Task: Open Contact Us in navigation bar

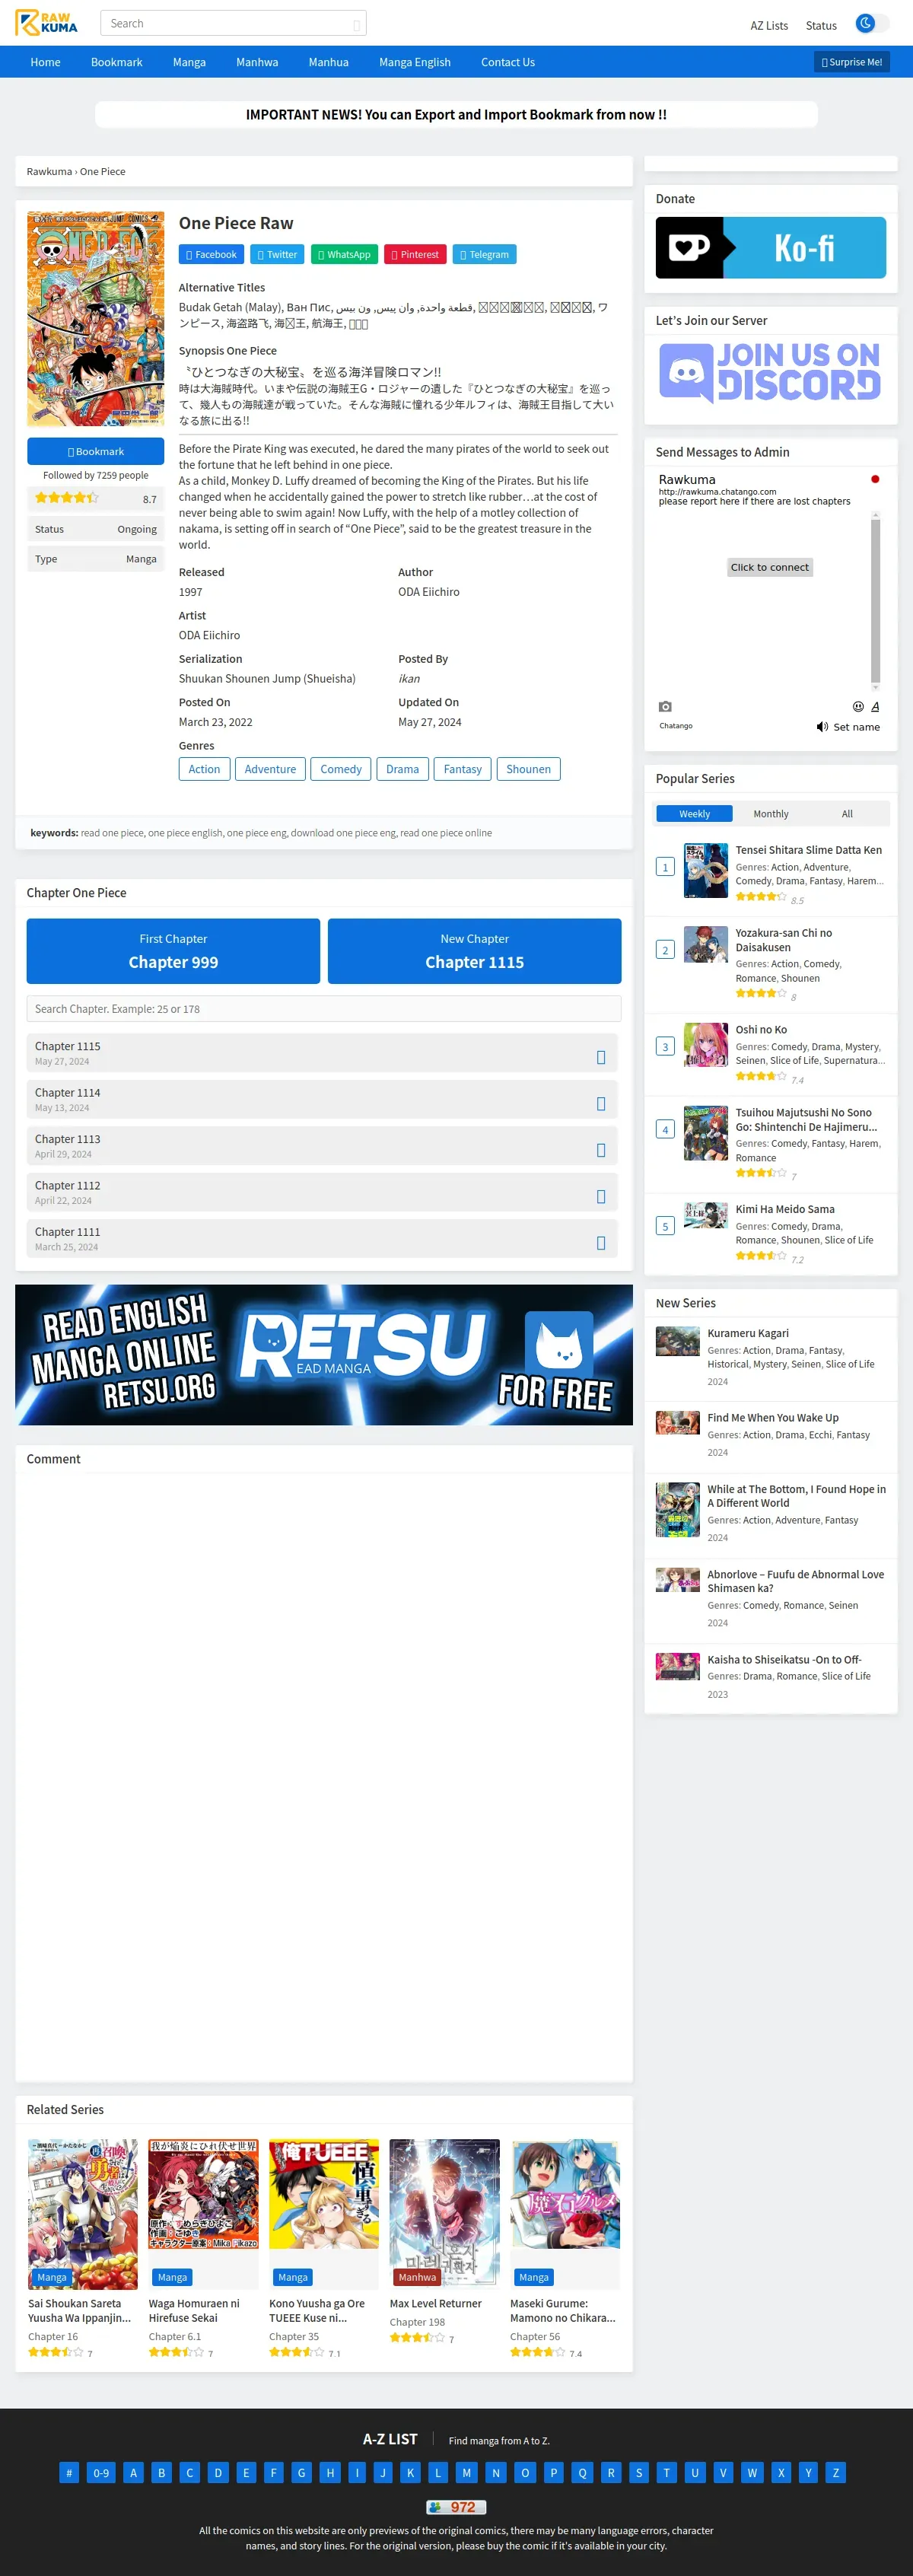Action: [x=508, y=62]
